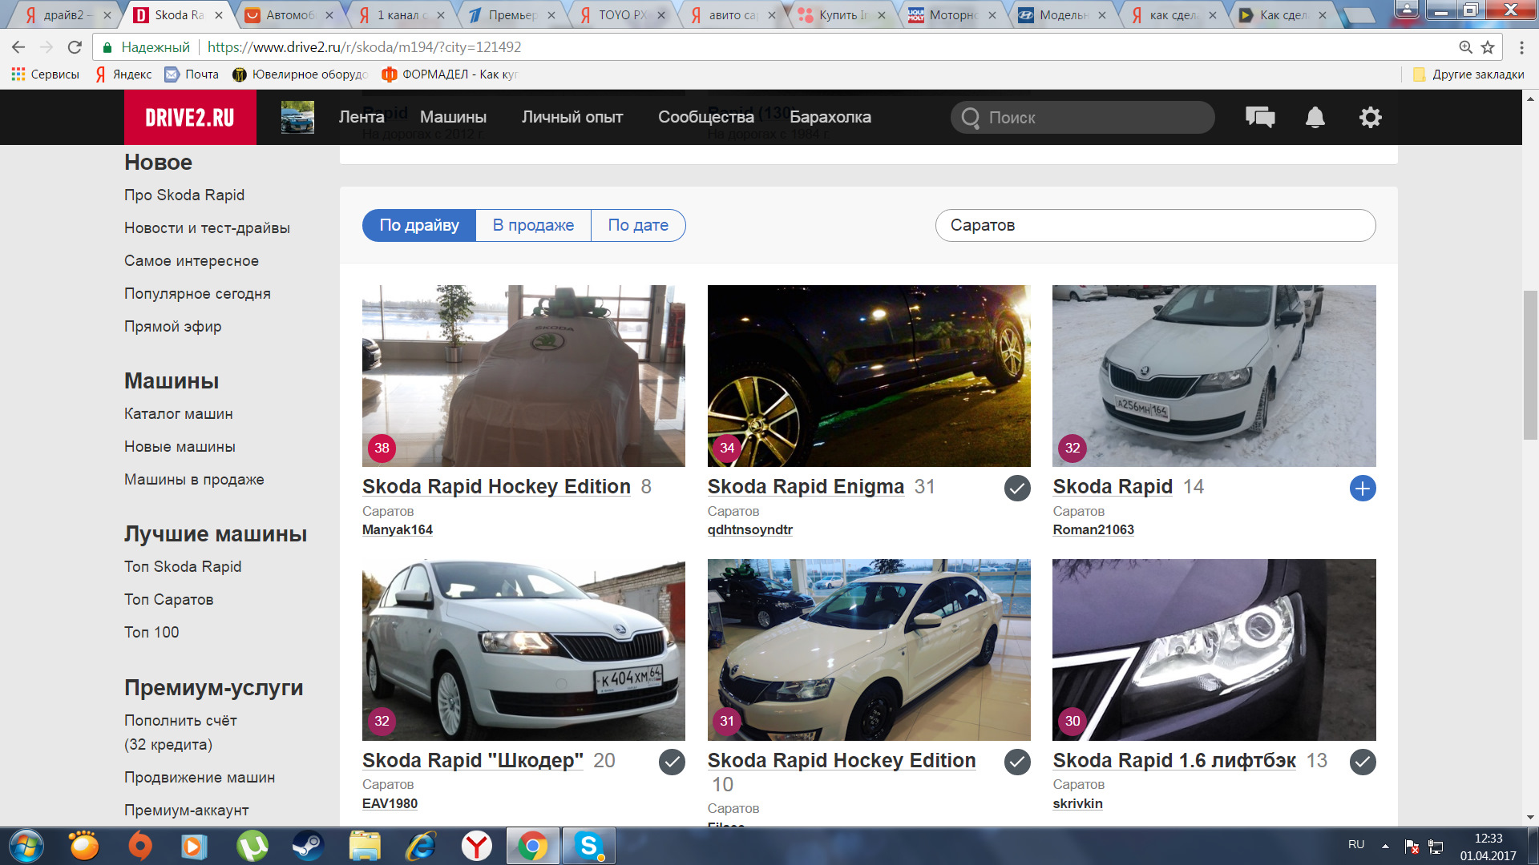Viewport: 1539px width, 865px height.
Task: Reload the page with refresh icon
Action: [75, 47]
